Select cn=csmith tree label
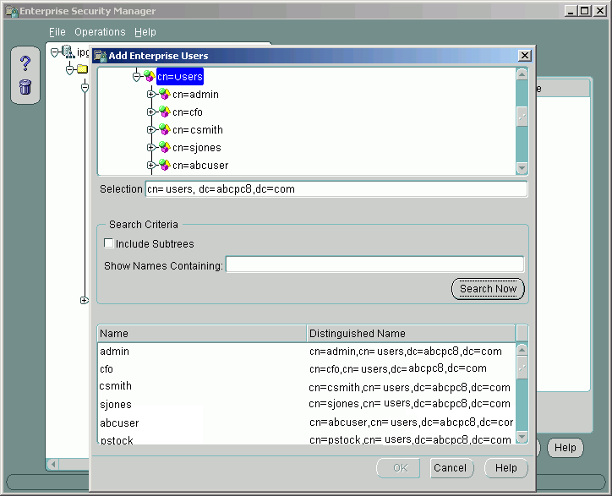Viewport: 612px width, 496px height. [198, 130]
